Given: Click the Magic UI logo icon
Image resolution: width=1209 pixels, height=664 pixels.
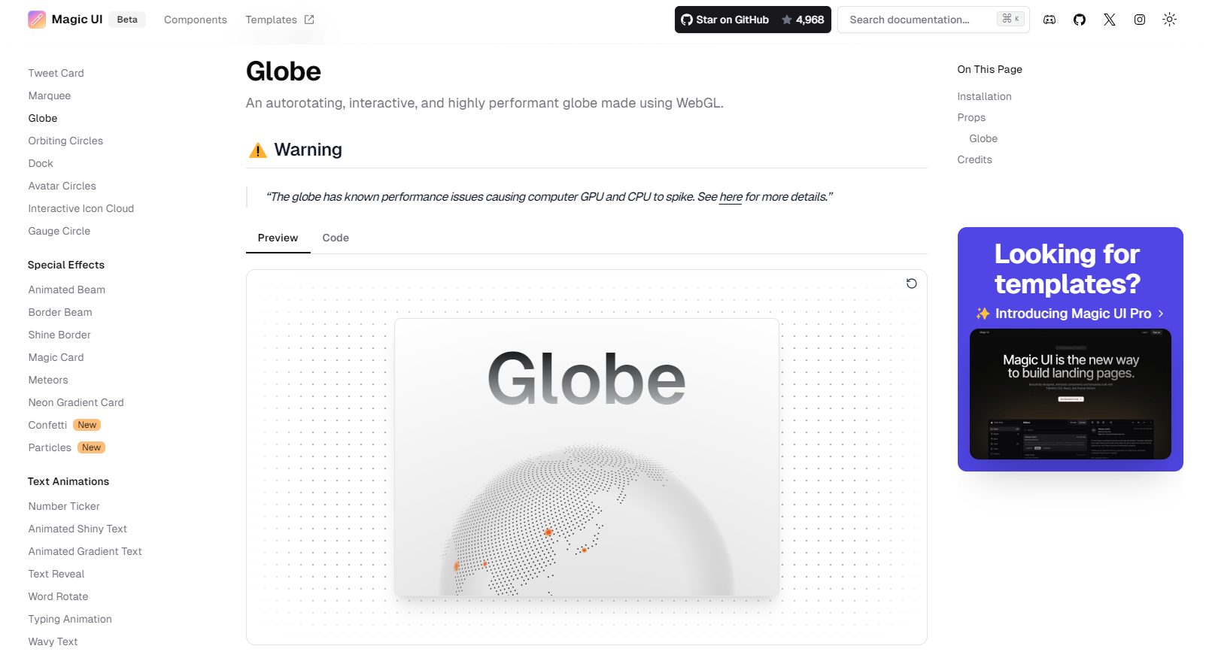Looking at the screenshot, I should [x=37, y=20].
